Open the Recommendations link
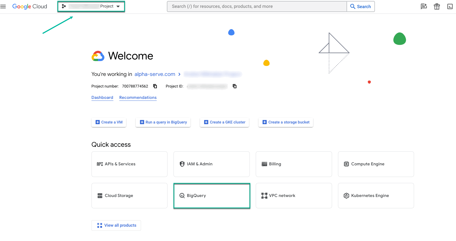456x241 pixels. point(138,98)
